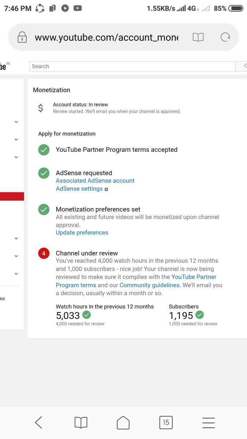Open the bookmarks book icon in bottom bar

(x=81, y=423)
